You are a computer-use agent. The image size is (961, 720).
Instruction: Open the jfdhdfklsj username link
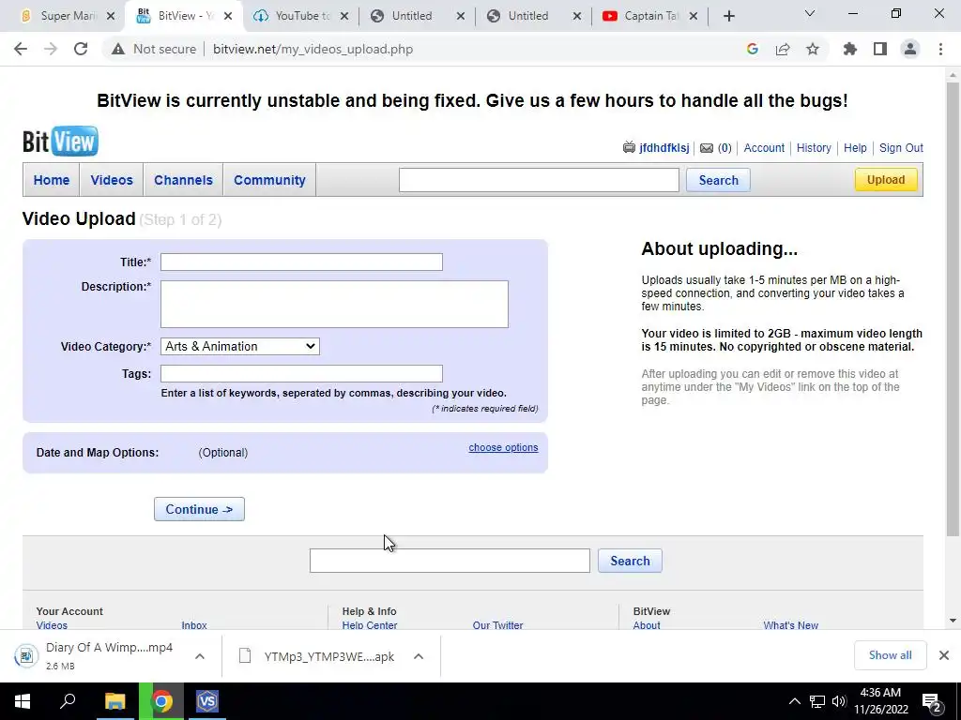tap(664, 148)
